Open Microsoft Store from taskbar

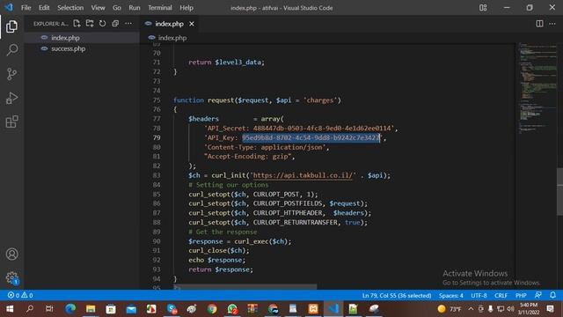111,309
